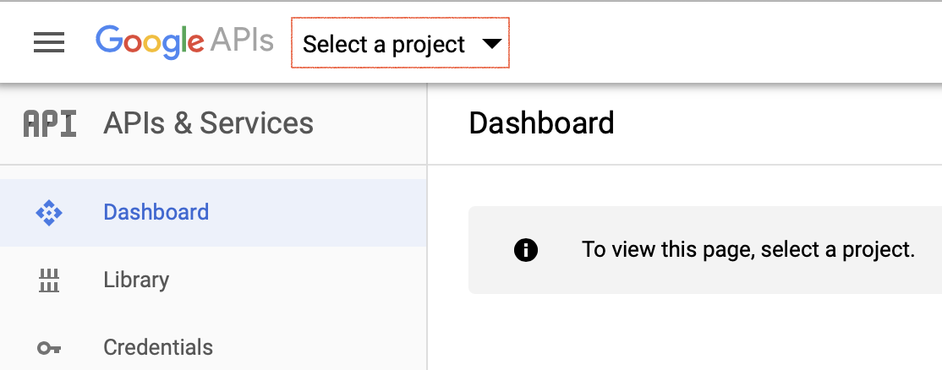Select the Dashboard label in the sidebar
942x370 pixels.
[156, 212]
